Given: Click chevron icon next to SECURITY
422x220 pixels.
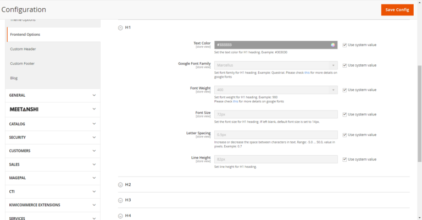Looking at the screenshot, I should point(94,137).
